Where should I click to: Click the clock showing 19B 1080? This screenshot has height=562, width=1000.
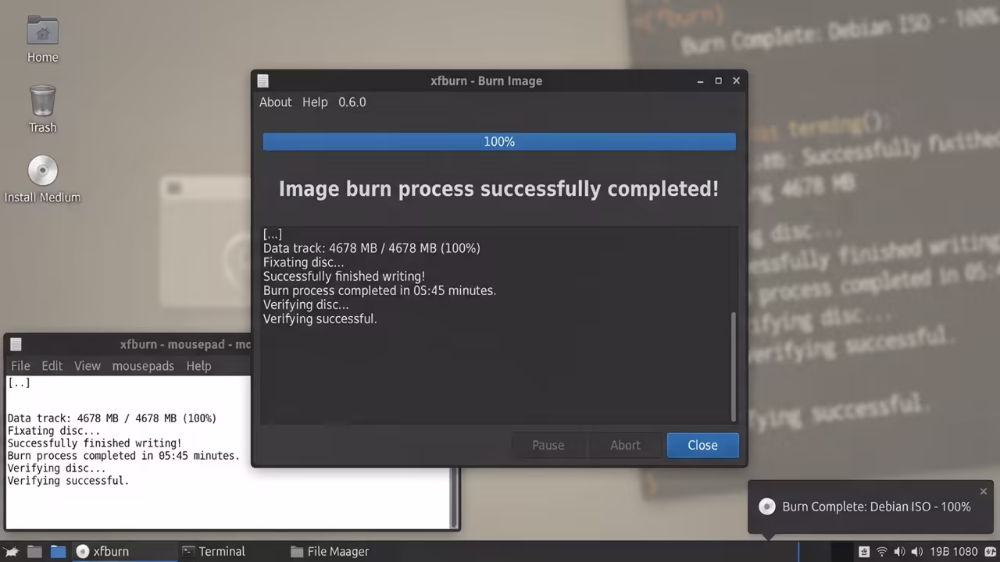click(954, 552)
